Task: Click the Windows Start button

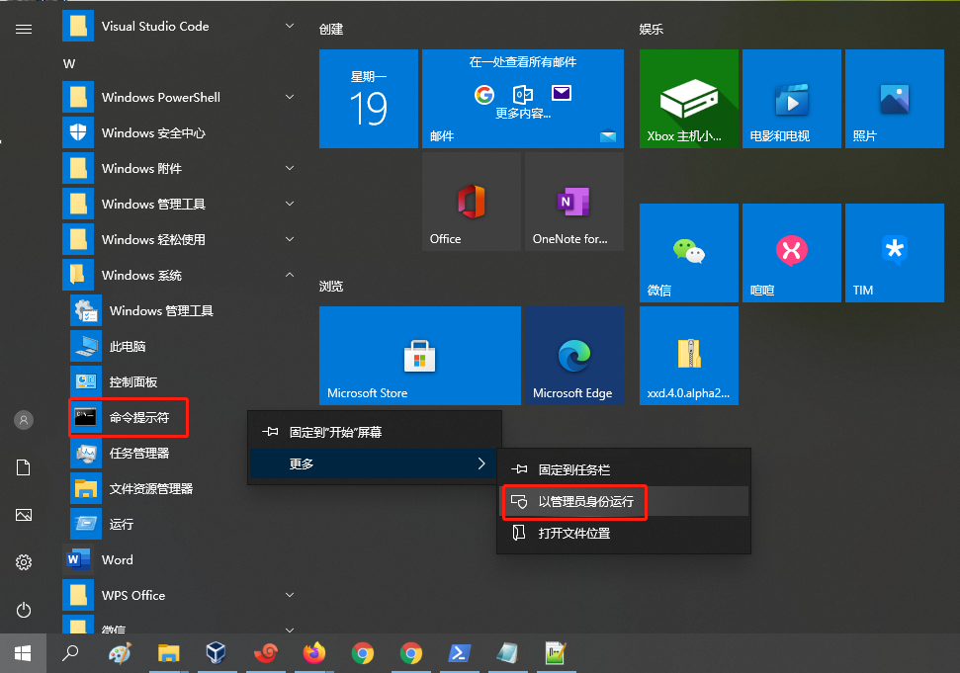Action: coord(24,652)
